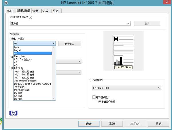Click the 帮助 button
The height and width of the screenshot is (130, 172).
[x=158, y=124]
